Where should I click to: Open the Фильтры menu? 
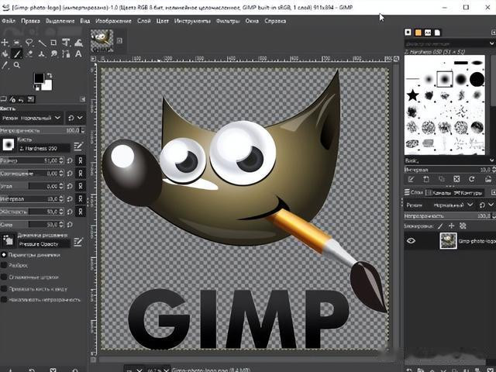(228, 20)
